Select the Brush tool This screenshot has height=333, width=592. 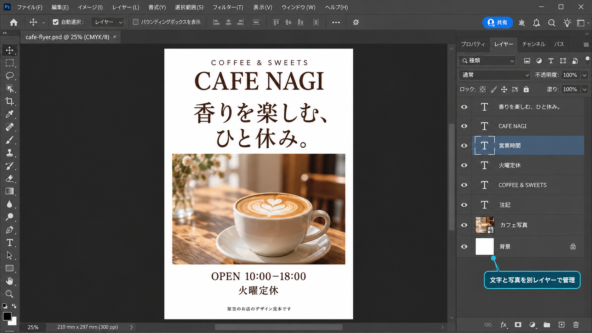pos(10,140)
